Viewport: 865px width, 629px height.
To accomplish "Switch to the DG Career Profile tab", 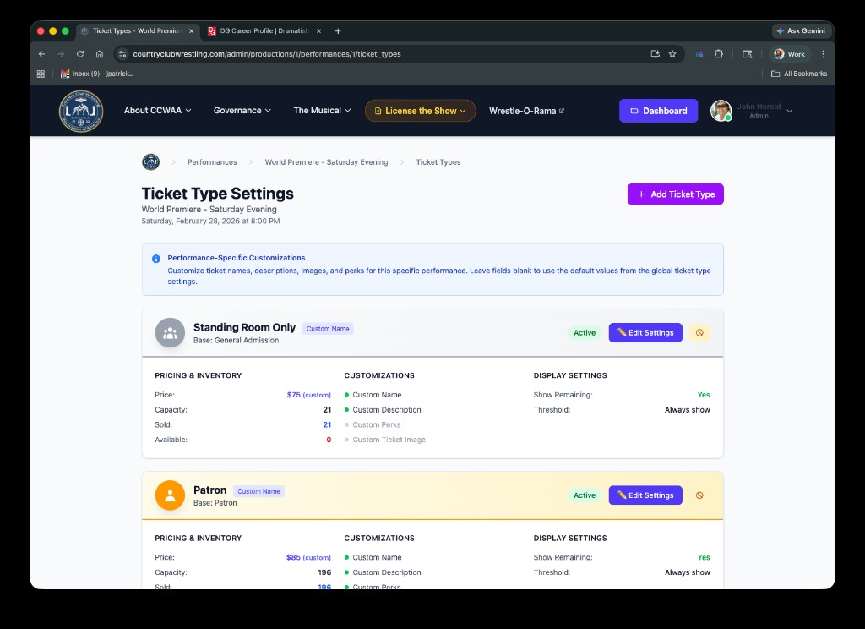I will pyautogui.click(x=262, y=31).
